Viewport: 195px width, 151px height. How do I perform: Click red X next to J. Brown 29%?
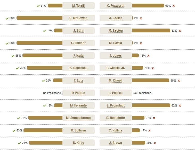155,143
